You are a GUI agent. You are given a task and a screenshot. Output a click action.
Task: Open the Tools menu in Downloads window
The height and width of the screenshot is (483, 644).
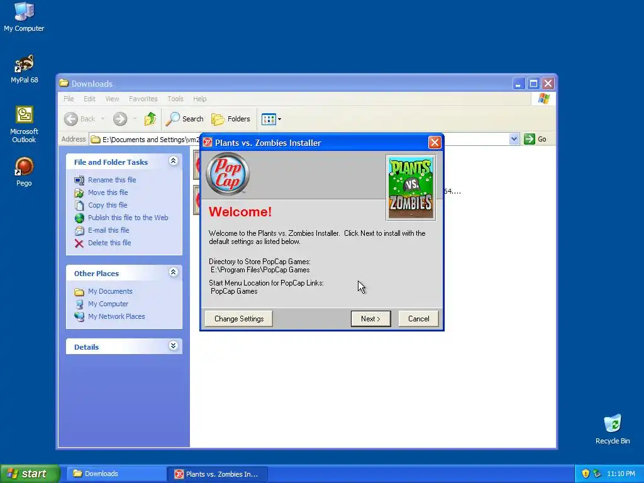[x=175, y=99]
